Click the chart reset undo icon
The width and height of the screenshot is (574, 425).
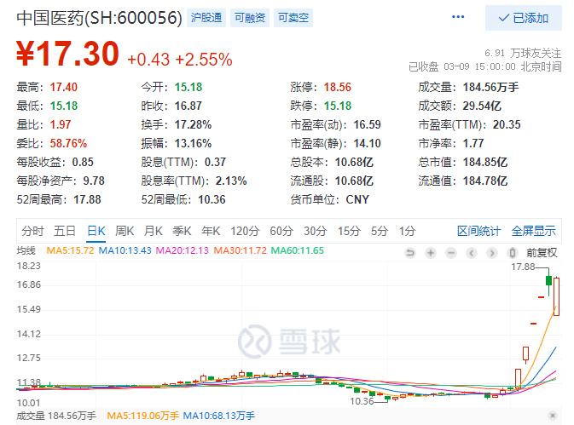410,253
